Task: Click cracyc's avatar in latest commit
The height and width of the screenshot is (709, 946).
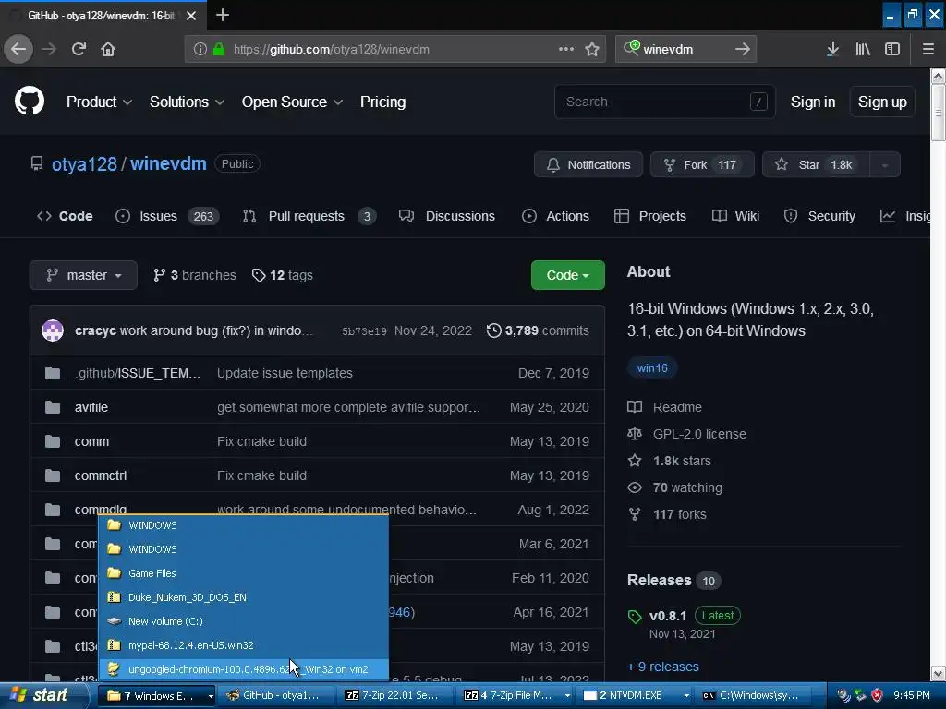Action: (x=53, y=330)
